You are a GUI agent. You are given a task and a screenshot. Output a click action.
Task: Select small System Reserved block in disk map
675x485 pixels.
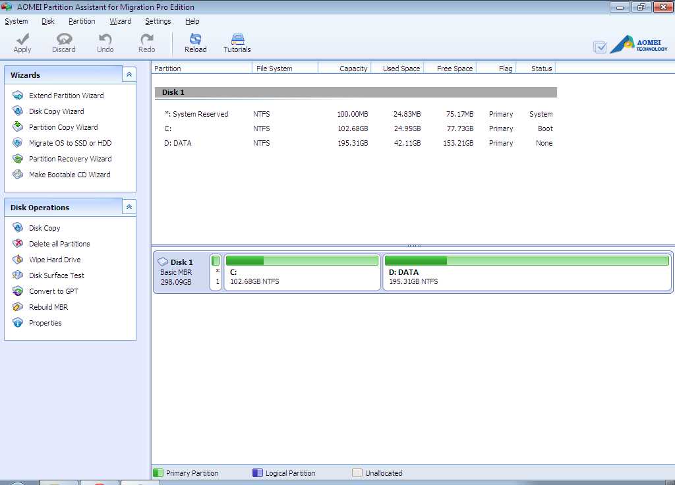216,272
